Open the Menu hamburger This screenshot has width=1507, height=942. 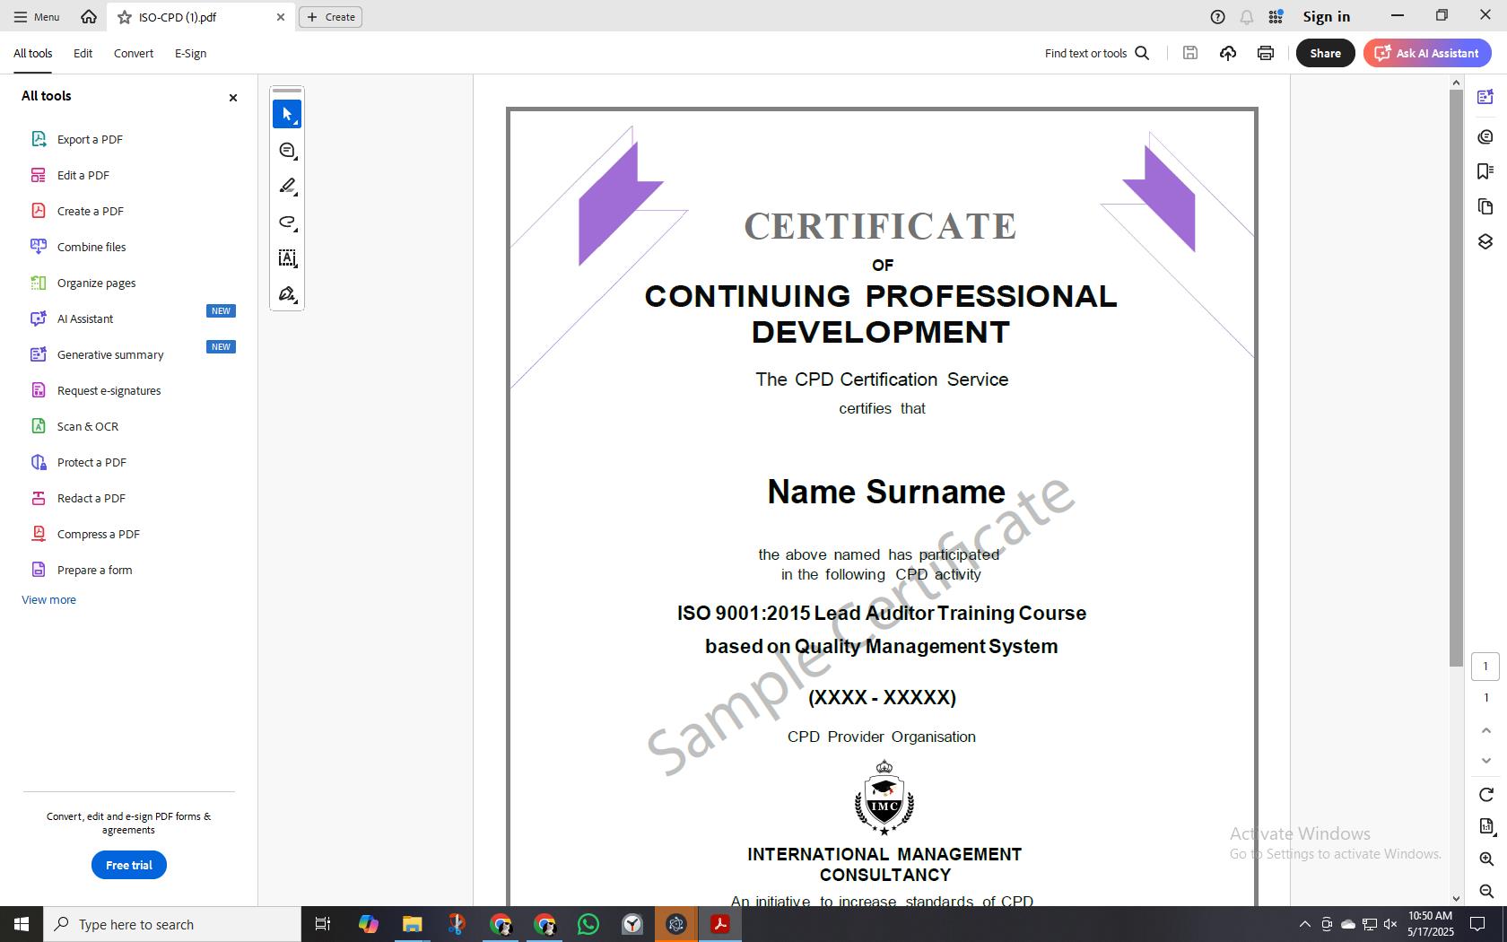[37, 17]
